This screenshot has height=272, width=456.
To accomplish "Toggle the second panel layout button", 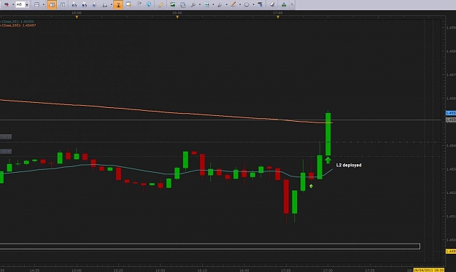I will click(63, 4).
